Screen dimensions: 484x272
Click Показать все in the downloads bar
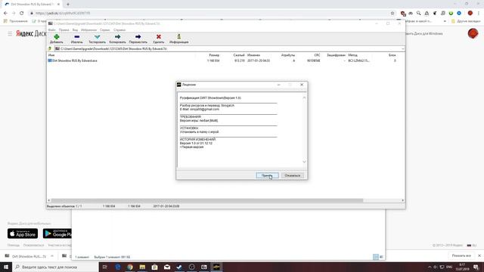(461, 256)
